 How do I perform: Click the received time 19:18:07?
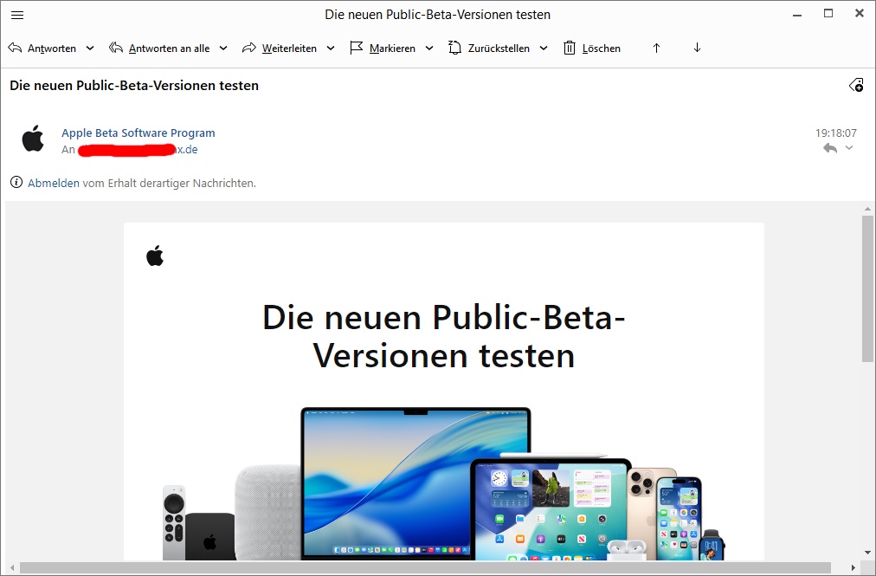point(836,133)
